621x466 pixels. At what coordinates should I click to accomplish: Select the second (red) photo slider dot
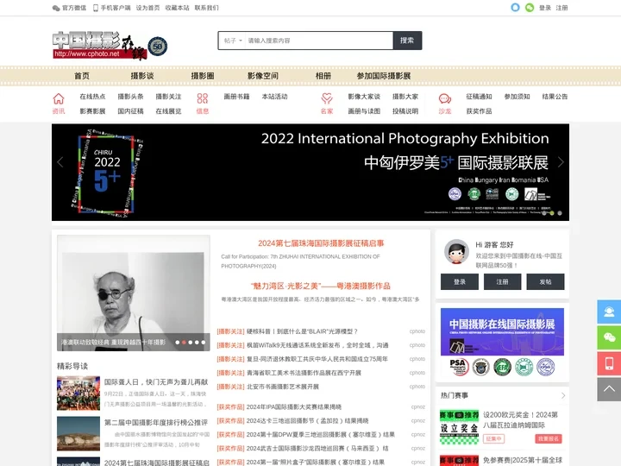click(x=184, y=343)
